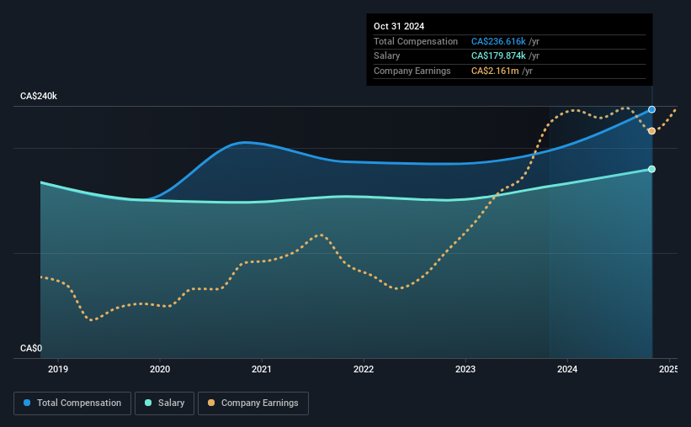Click the CA$236.616k total compensation value
Viewport: 691px width, 427px height.
point(498,41)
